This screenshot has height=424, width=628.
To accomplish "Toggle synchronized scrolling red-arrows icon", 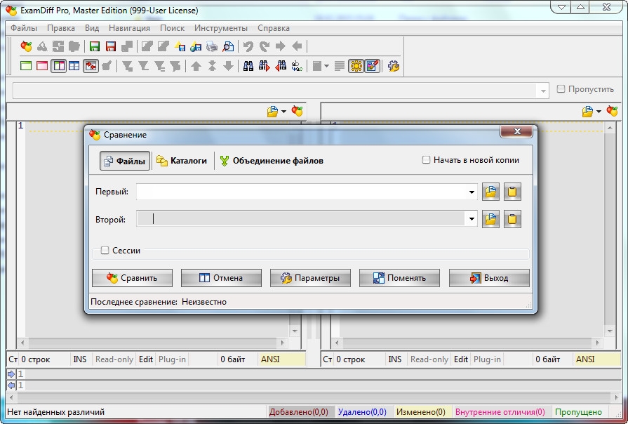I will (91, 66).
